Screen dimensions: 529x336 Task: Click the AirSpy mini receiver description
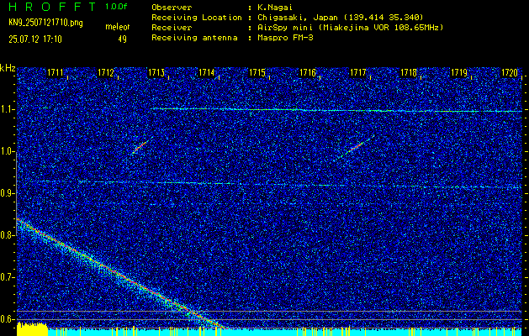pos(351,28)
